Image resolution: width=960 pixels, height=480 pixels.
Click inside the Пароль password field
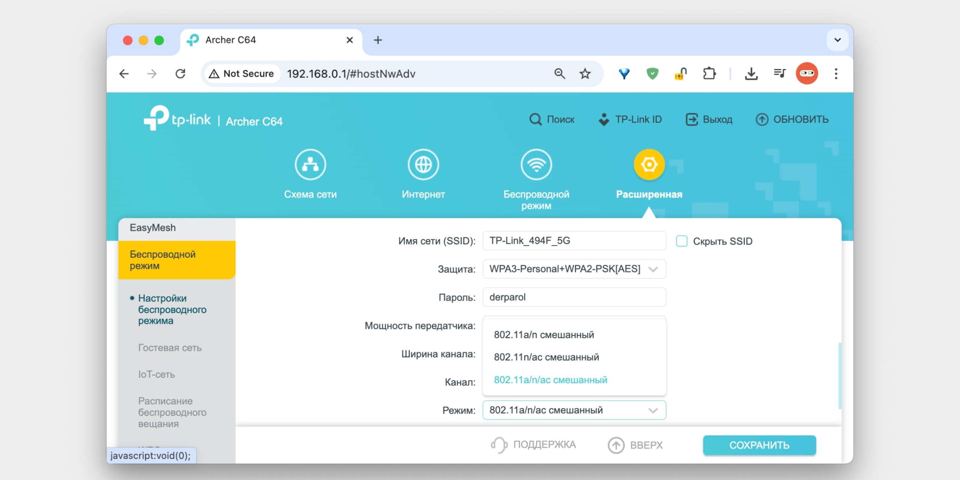[574, 297]
